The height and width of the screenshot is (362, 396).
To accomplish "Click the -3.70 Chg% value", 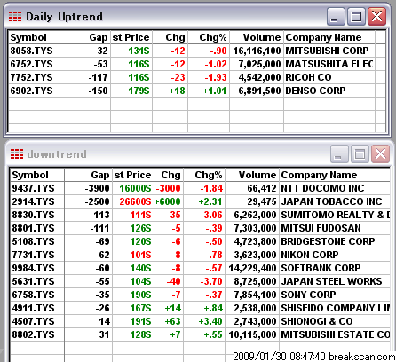I will [211, 281].
